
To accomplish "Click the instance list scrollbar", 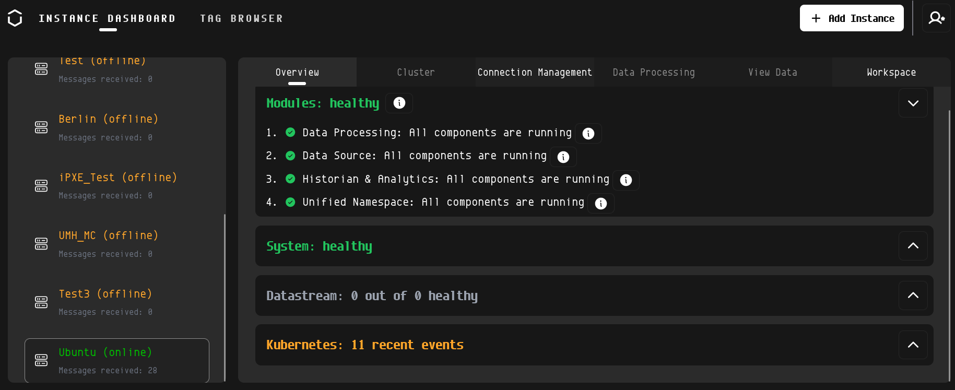I will point(225,297).
